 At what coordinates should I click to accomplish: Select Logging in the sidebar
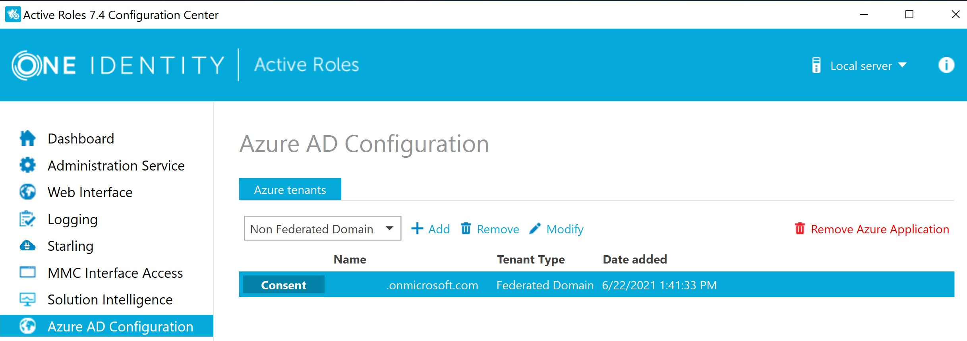click(x=72, y=219)
